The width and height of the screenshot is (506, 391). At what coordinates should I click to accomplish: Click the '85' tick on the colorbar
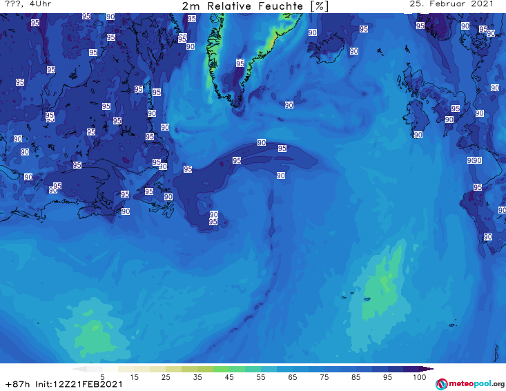point(356,376)
